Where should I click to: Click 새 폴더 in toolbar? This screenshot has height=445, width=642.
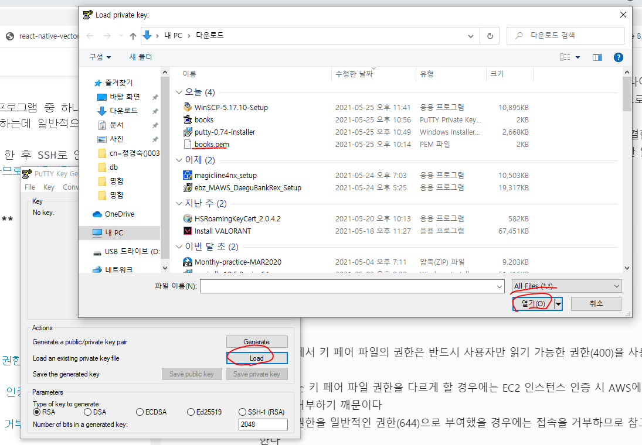coord(141,57)
